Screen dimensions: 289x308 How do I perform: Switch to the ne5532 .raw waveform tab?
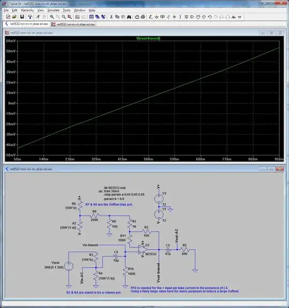point(73,24)
